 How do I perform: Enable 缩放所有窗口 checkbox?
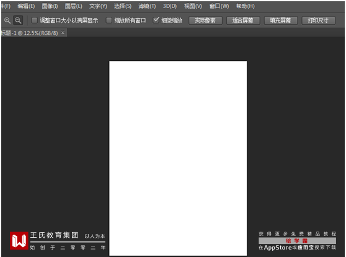(x=109, y=20)
